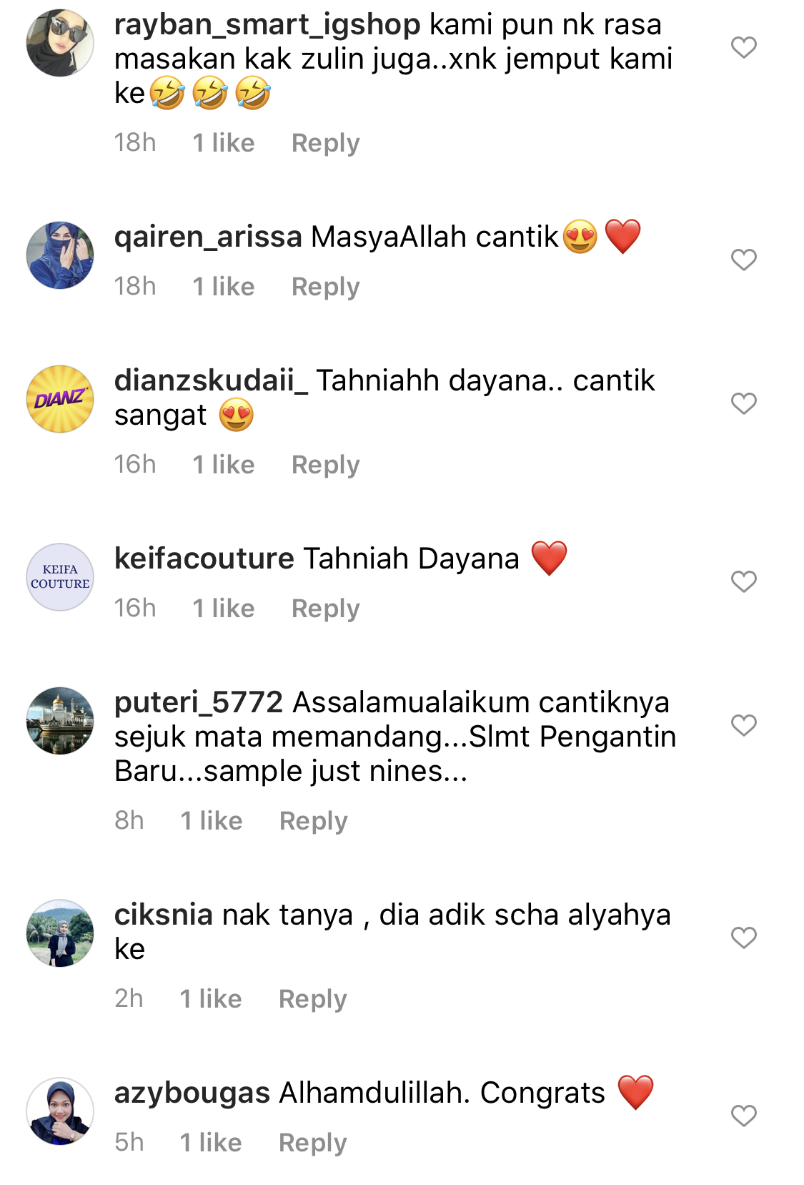804x1185 pixels.
Task: Reply to ciksnia's question comment
Action: [x=312, y=999]
